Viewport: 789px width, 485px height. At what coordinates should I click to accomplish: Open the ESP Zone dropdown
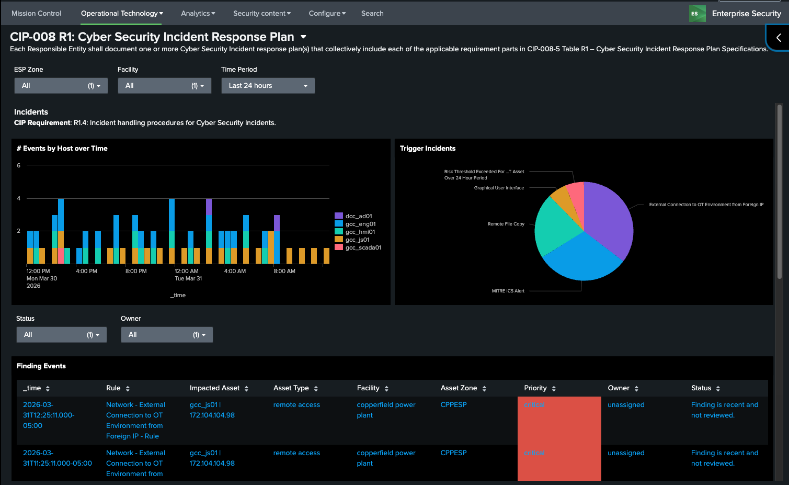(61, 86)
